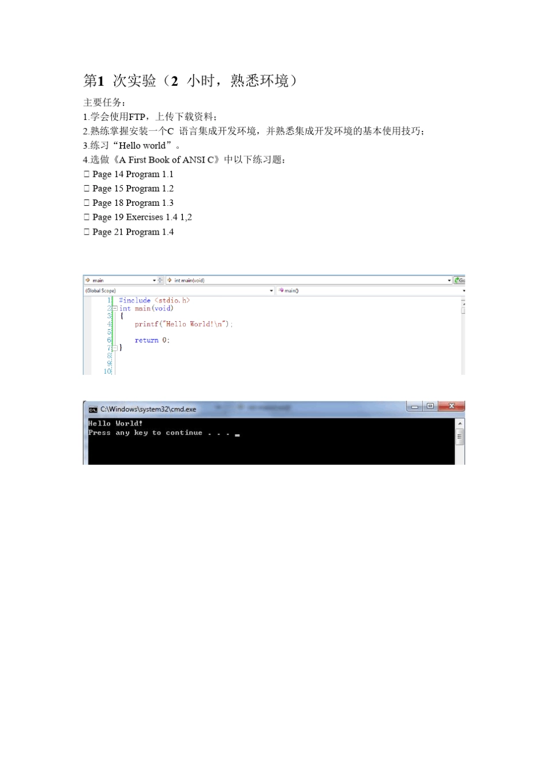Click the 'Hello World!' console output
Image resolution: width=548 pixels, height=775 pixels.
(x=115, y=423)
